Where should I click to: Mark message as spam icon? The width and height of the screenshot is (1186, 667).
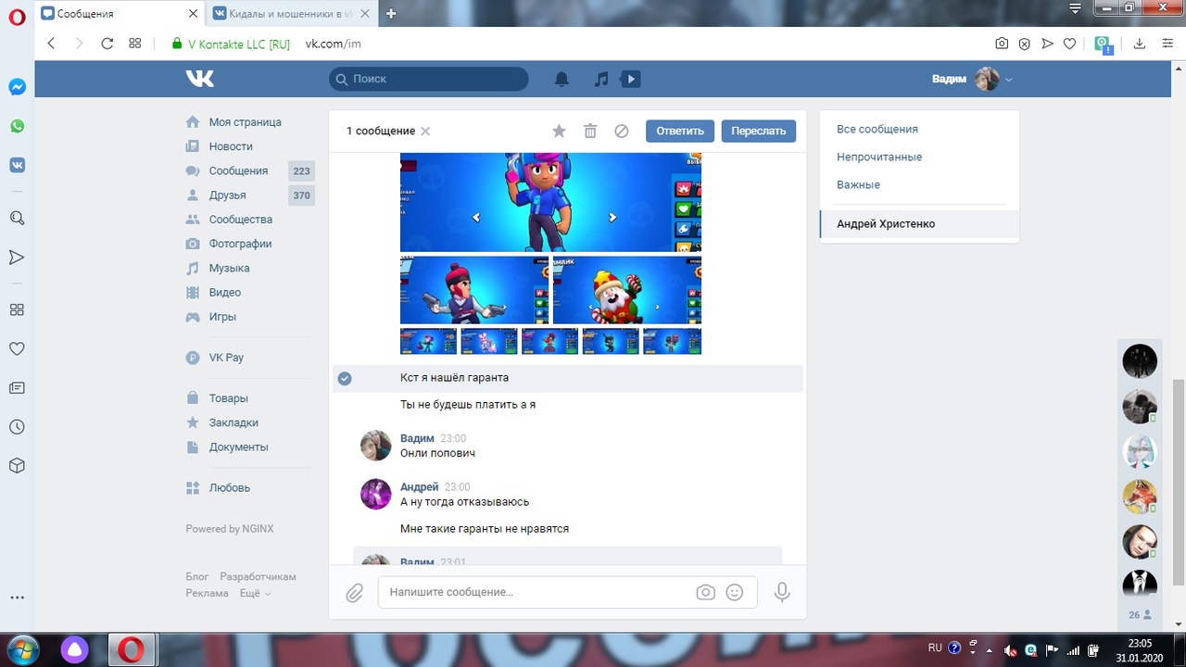622,131
